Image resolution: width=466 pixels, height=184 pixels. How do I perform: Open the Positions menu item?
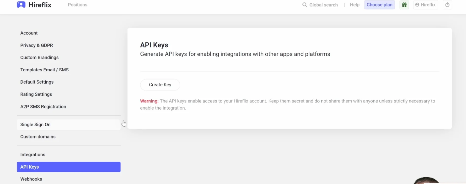[78, 5]
